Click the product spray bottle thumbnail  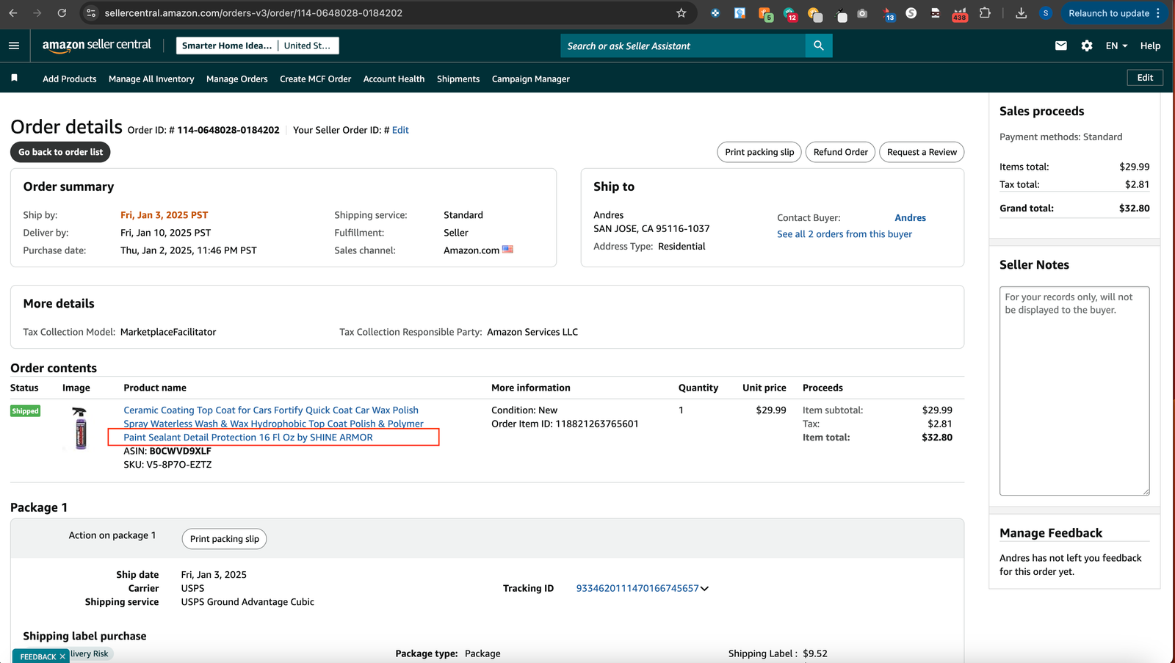click(x=80, y=428)
